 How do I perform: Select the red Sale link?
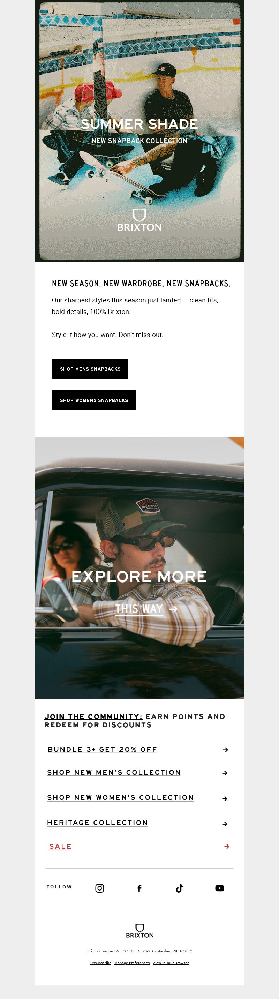[60, 846]
